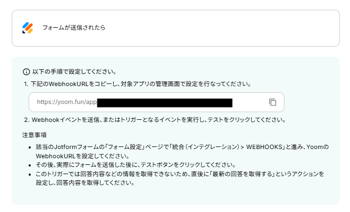Click the copy Webhook URL icon
The height and width of the screenshot is (212, 350).
pos(272,102)
